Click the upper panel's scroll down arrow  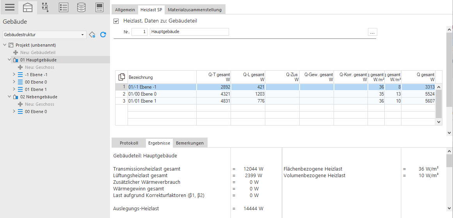(449, 133)
